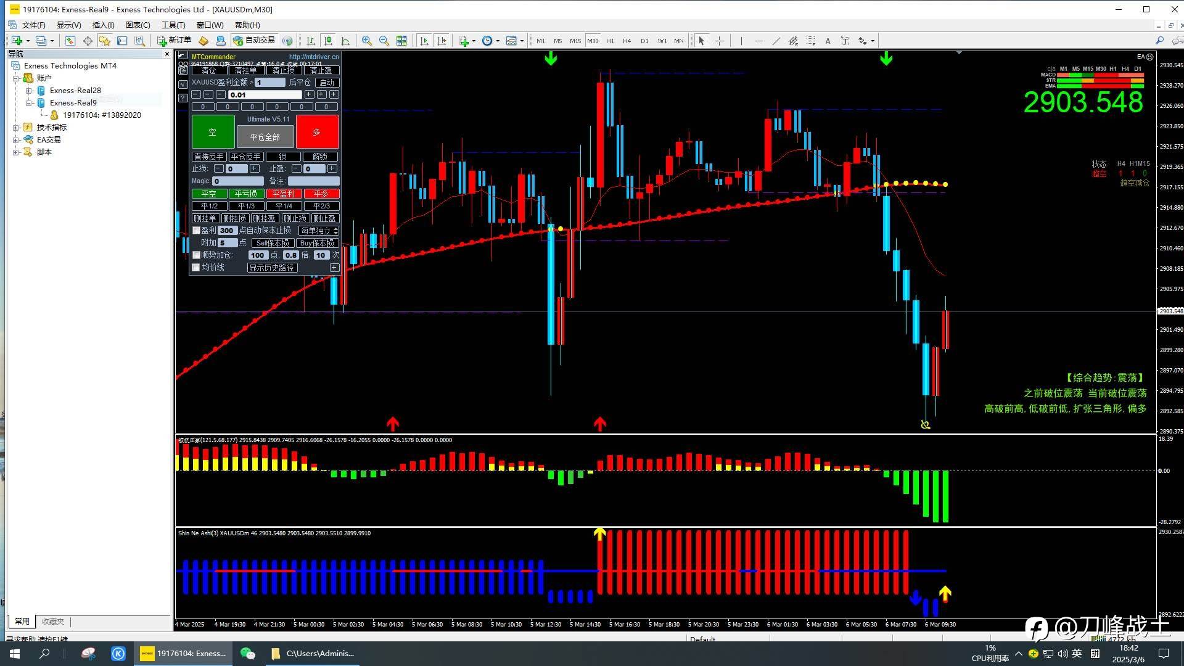1184x666 pixels.
Task: Zoom in on the chart with magnifier plus
Action: coord(367,41)
